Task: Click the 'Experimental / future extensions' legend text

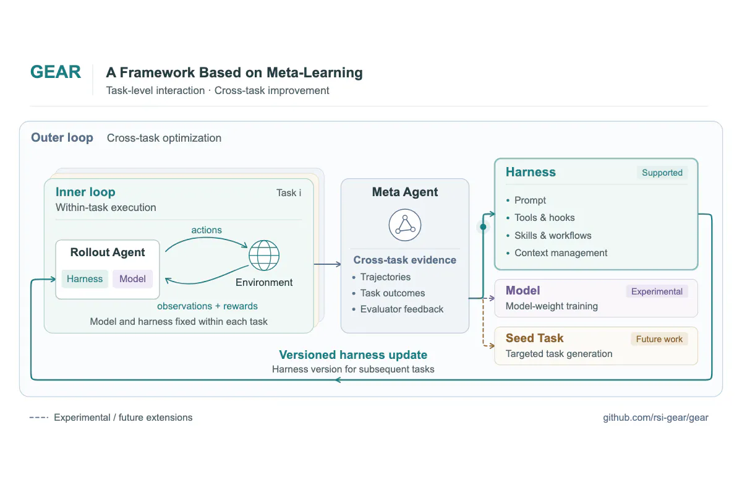Action: 123,418
